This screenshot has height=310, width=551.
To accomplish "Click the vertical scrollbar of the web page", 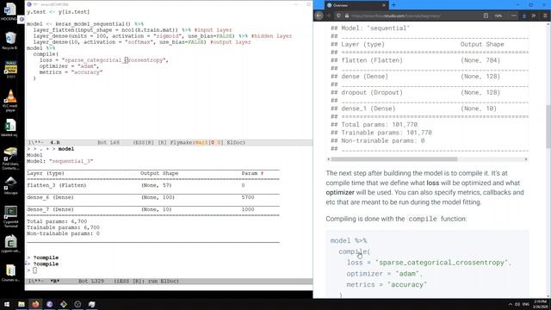I will click(548, 127).
